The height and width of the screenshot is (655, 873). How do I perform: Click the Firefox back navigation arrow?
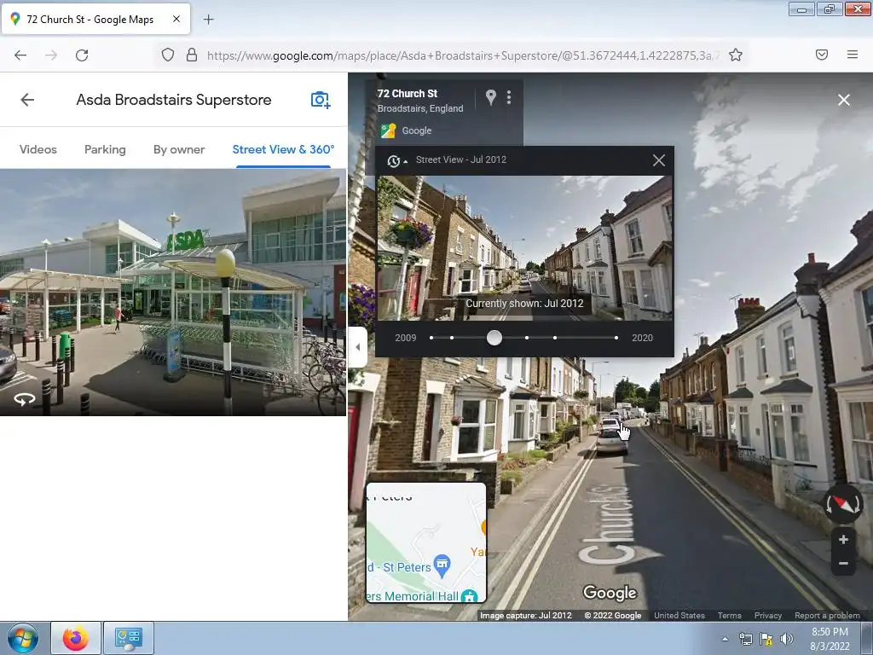(20, 55)
